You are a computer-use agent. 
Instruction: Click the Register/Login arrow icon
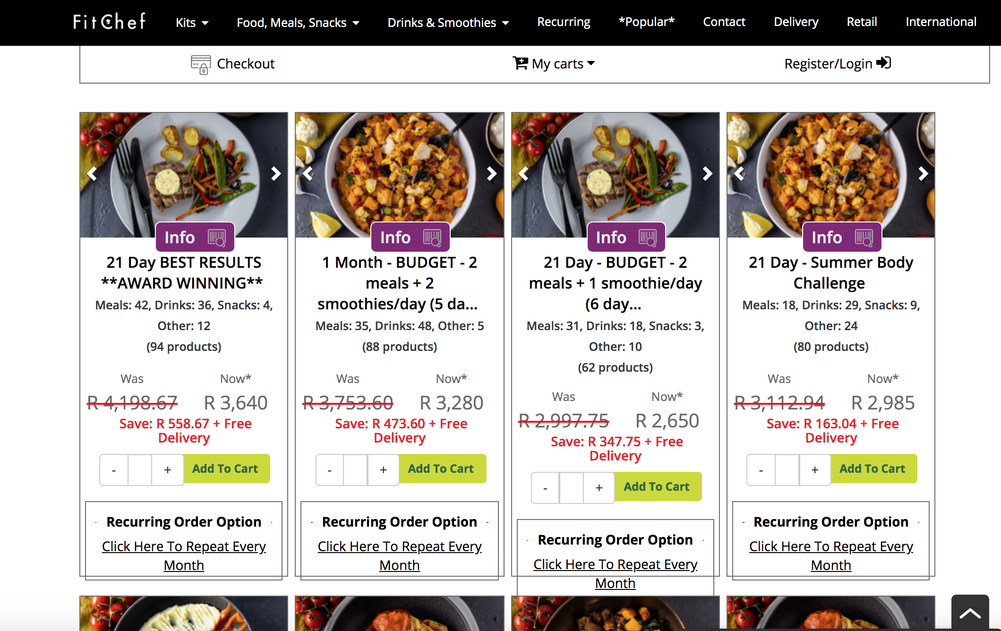click(x=883, y=63)
